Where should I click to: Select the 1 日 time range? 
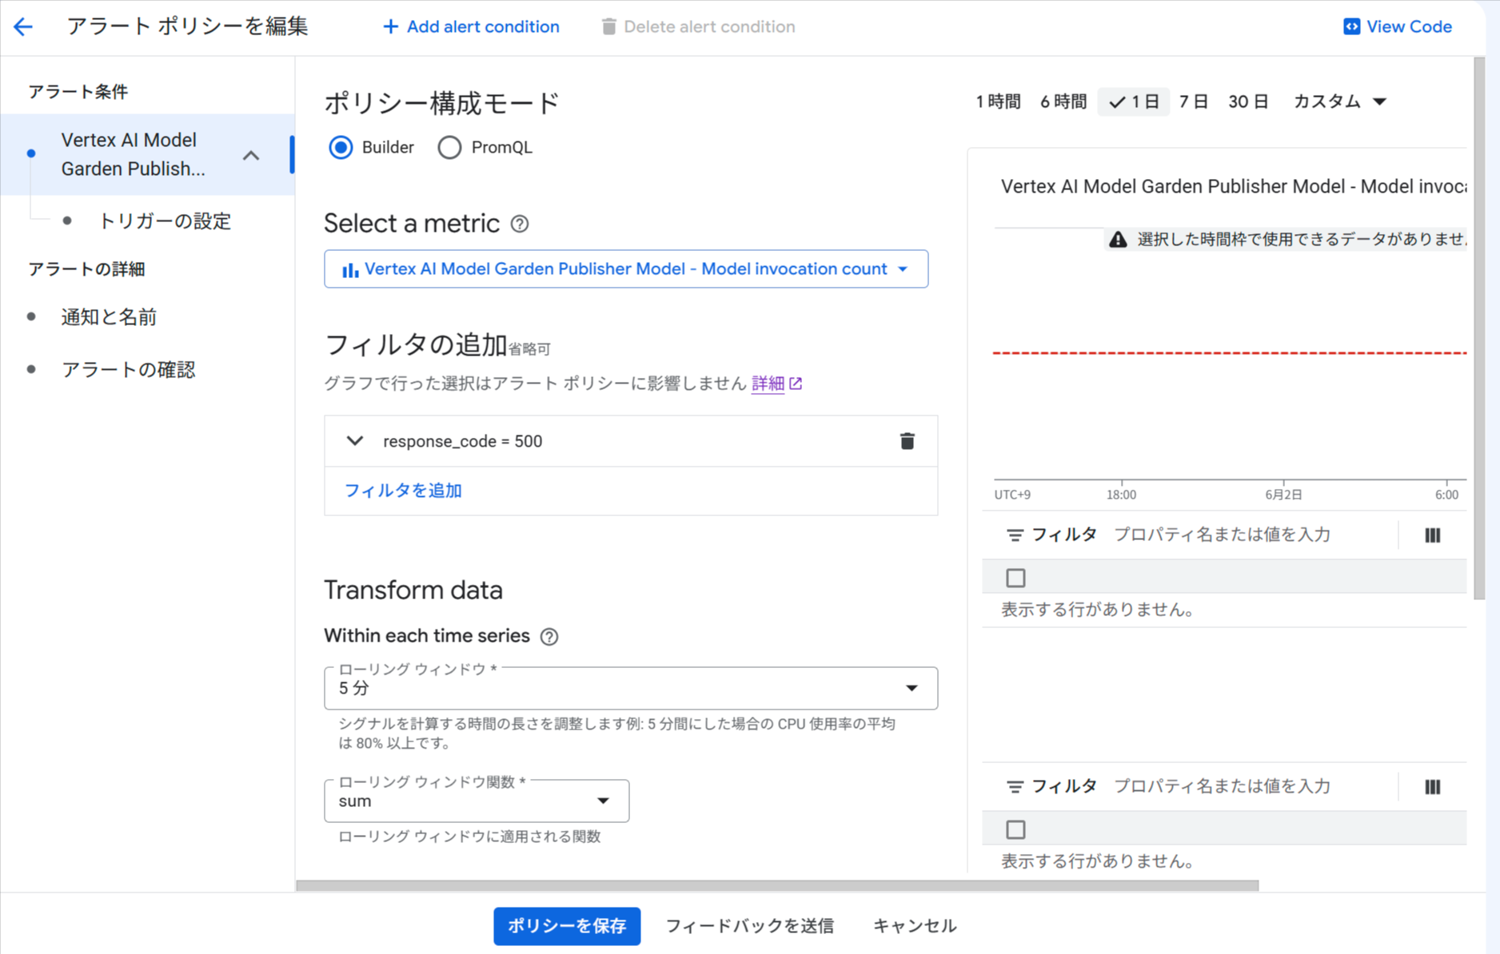(1134, 101)
